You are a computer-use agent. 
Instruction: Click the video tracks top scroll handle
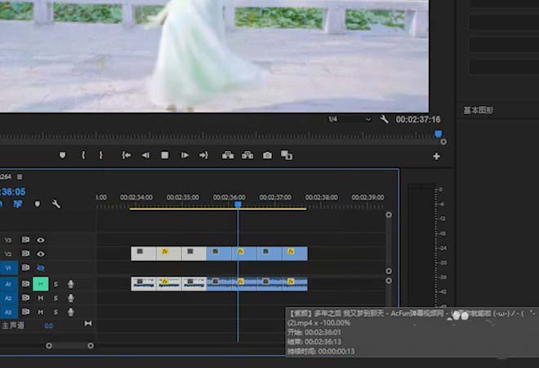(389, 215)
